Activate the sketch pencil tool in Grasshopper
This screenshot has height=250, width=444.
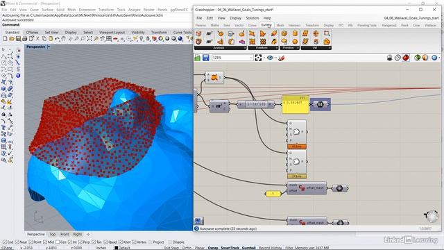[x=282, y=58]
